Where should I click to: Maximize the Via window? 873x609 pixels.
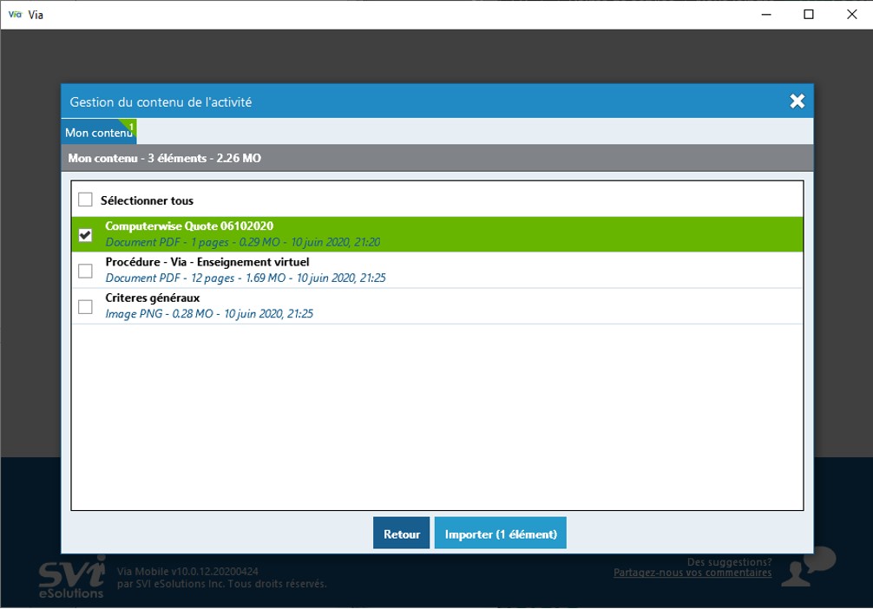click(x=809, y=15)
